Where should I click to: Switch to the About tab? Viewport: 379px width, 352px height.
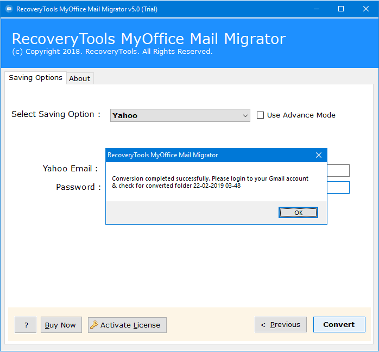pyautogui.click(x=79, y=78)
